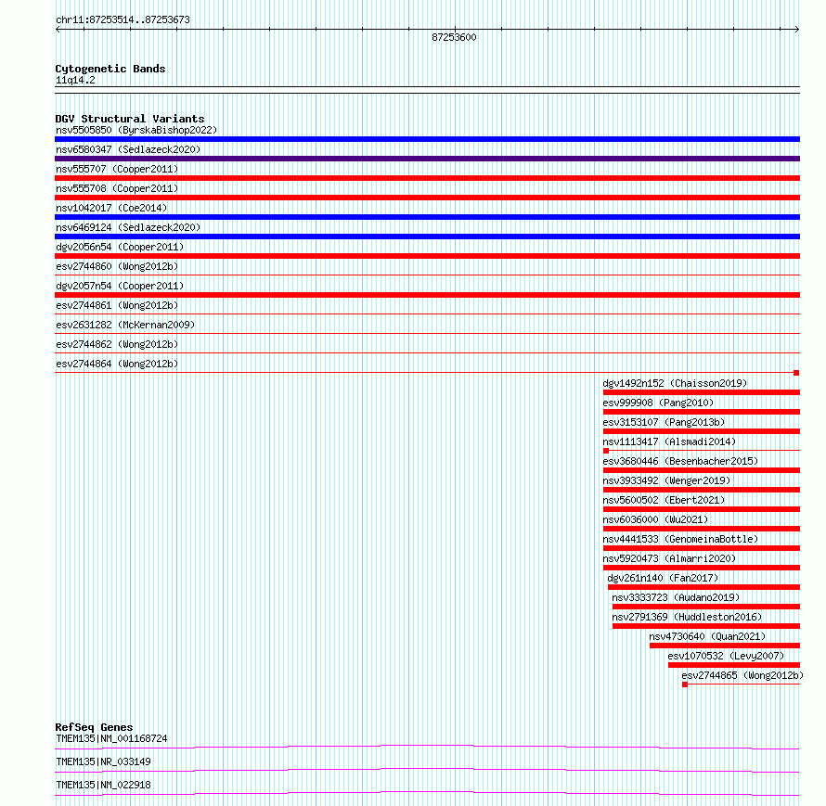Image resolution: width=826 pixels, height=806 pixels.
Task: Click the left arrow of the ruler
Action: point(58,30)
